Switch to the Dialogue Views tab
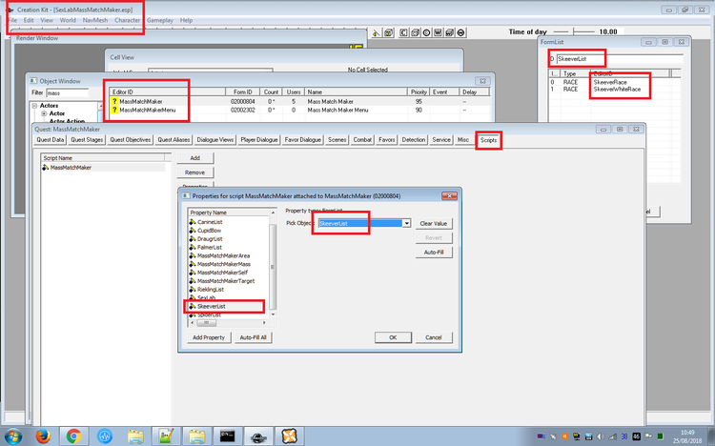The height and width of the screenshot is (446, 715). click(214, 140)
